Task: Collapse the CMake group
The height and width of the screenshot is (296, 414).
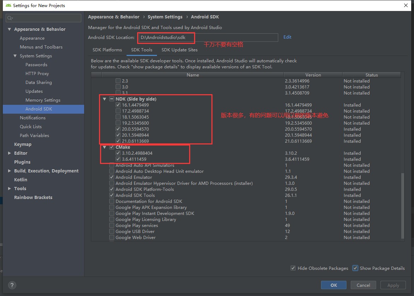Action: [105, 147]
